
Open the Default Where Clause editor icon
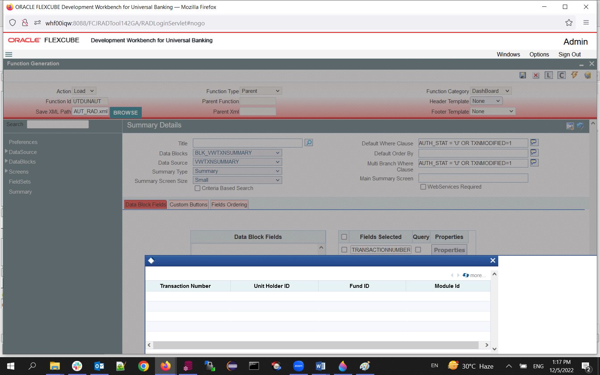(x=534, y=142)
